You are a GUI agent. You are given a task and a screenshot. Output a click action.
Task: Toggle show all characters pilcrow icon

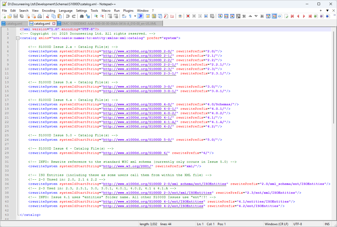click(130, 16)
